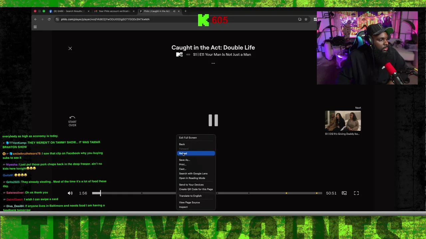The height and width of the screenshot is (239, 426).
Task: Click the yellow ad marker near timeline end
Action: click(317, 193)
